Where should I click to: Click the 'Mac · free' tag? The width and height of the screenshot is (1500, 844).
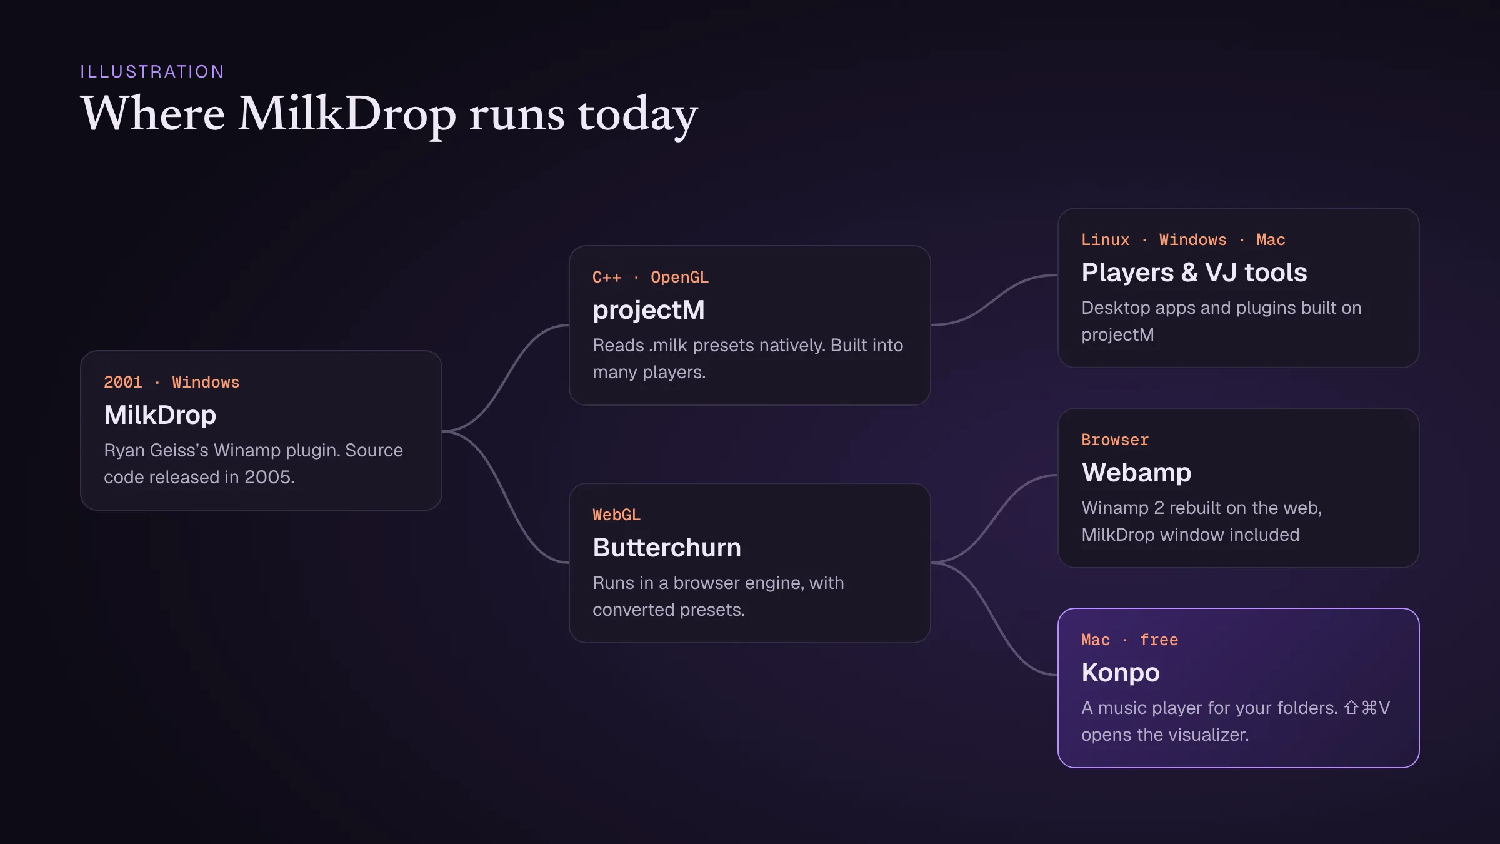pyautogui.click(x=1130, y=640)
